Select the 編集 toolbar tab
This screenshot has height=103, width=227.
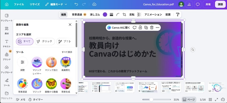coord(64,14)
